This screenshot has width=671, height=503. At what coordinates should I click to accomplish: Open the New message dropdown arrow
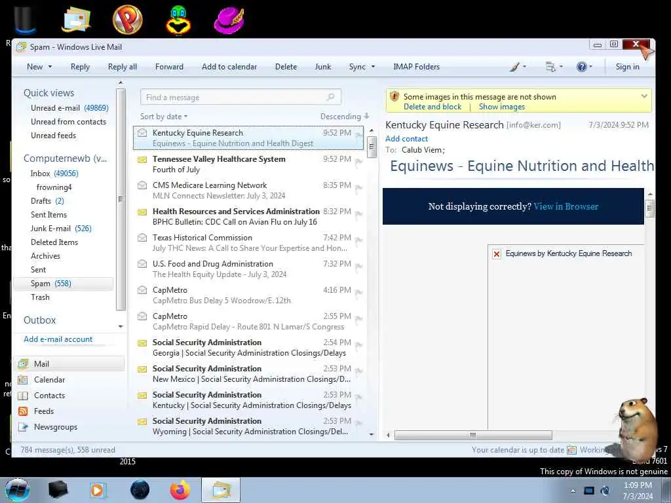pyautogui.click(x=50, y=67)
